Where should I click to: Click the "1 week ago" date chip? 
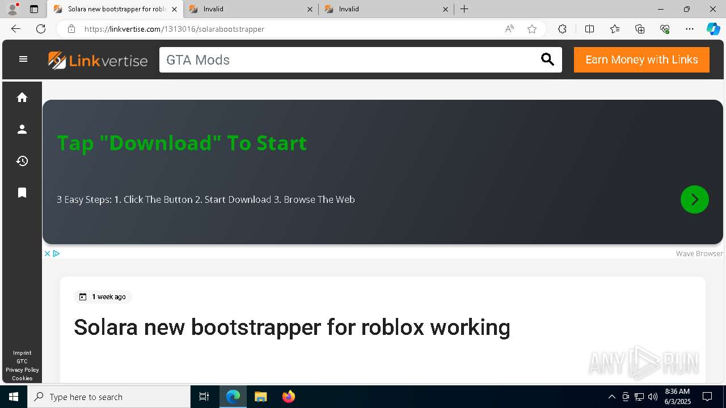pos(103,297)
